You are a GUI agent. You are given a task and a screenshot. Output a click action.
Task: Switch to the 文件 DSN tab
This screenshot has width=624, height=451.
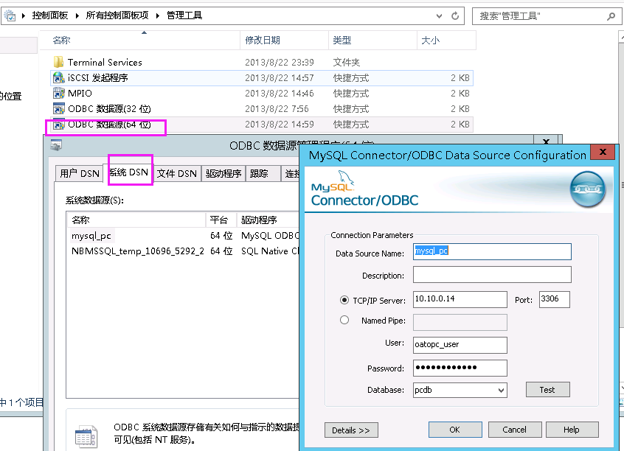(177, 173)
